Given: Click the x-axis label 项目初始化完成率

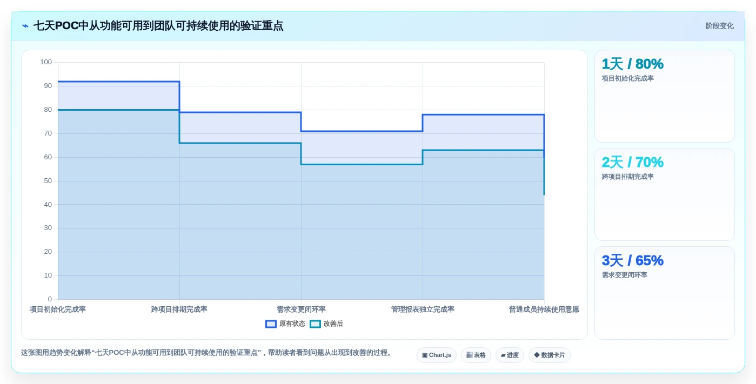Looking at the screenshot, I should click(x=58, y=309).
